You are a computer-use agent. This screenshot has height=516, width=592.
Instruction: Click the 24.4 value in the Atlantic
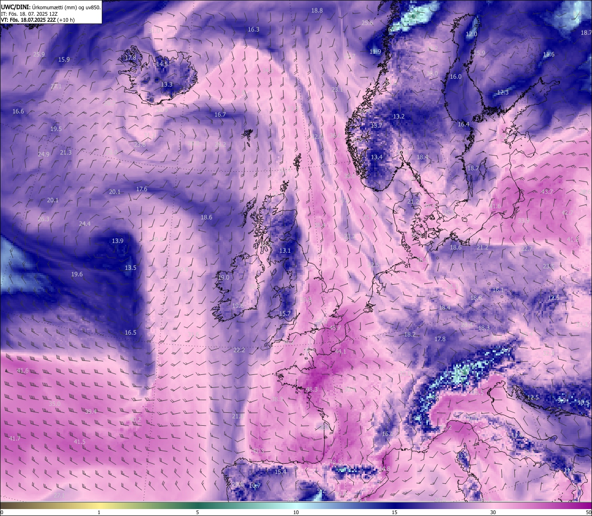(85, 224)
